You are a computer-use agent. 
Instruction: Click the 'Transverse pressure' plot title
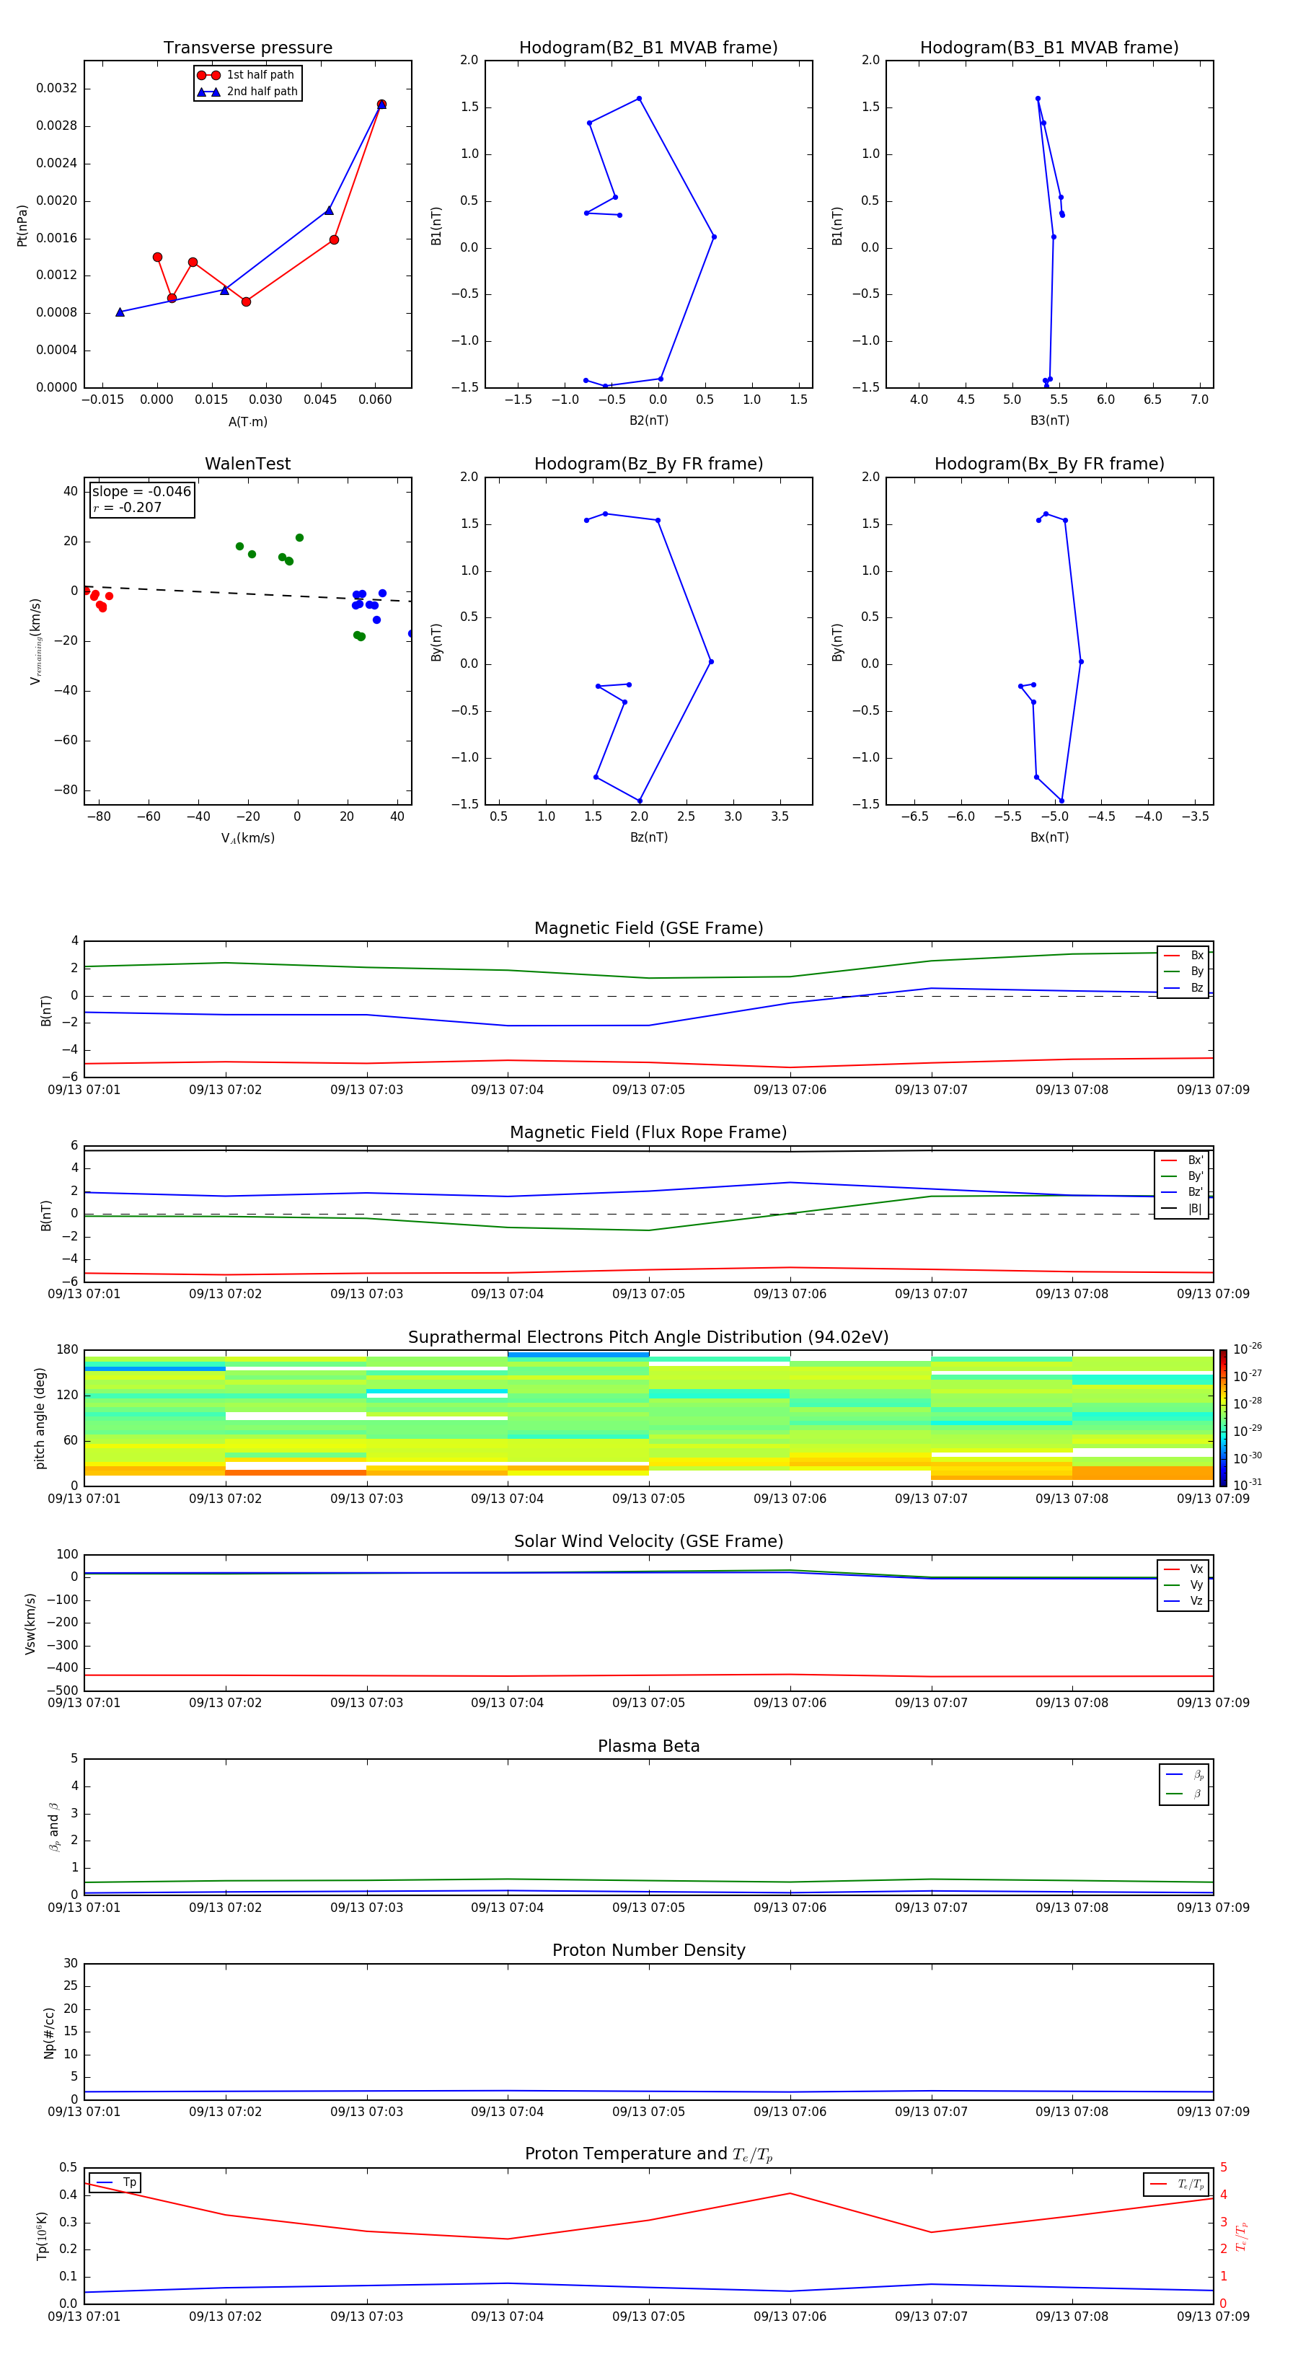tap(247, 48)
